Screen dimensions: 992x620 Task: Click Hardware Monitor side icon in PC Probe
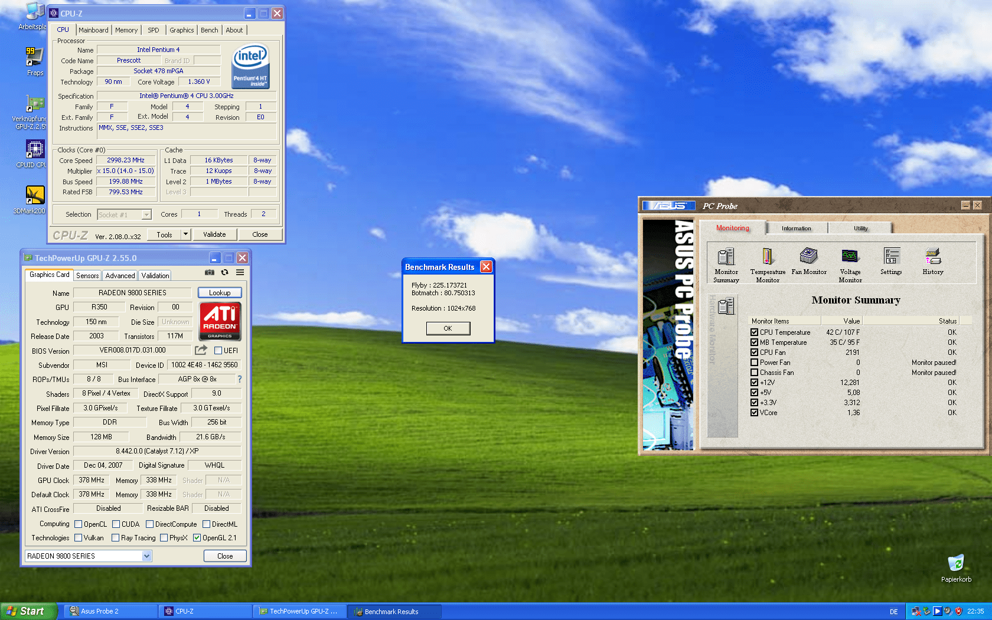tap(726, 306)
